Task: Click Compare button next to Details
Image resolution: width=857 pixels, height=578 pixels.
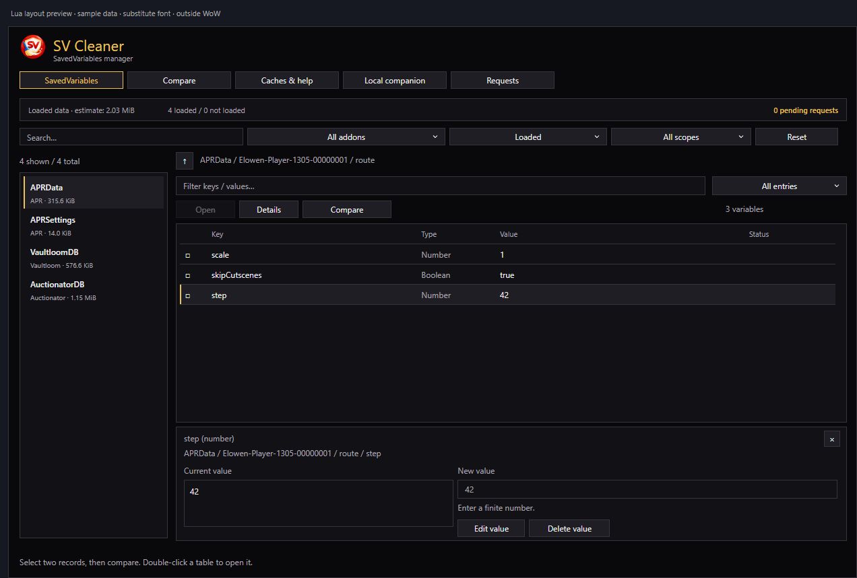Action: [347, 209]
